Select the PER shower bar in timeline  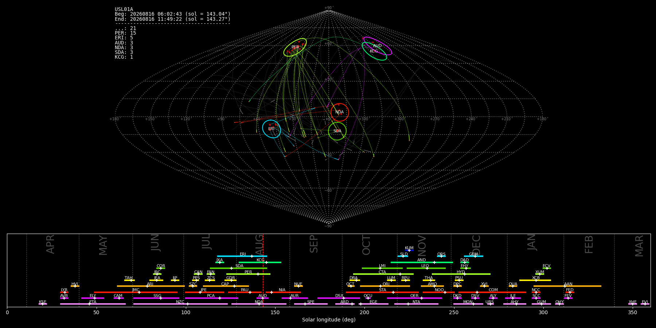248,274
